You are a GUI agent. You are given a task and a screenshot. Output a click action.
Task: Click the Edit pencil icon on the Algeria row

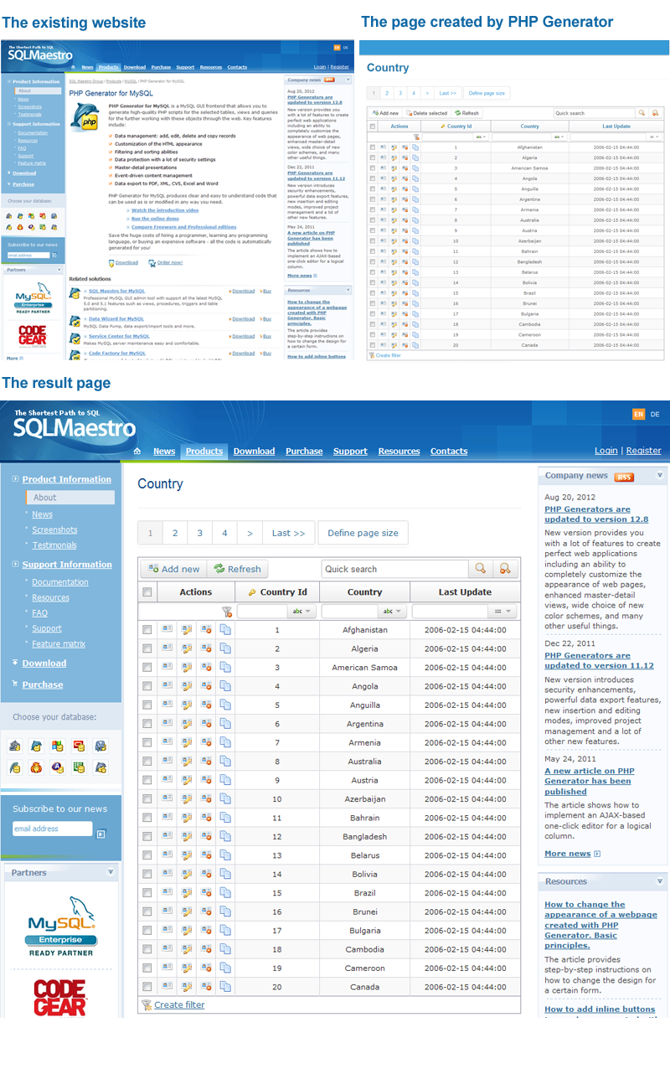tap(185, 648)
